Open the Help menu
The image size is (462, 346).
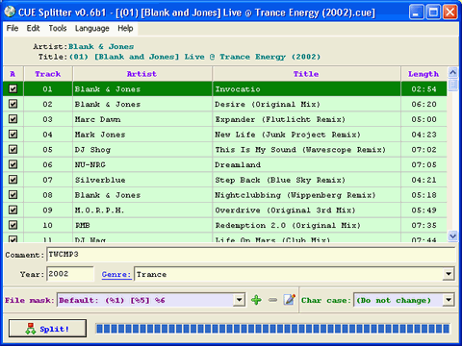pos(125,28)
